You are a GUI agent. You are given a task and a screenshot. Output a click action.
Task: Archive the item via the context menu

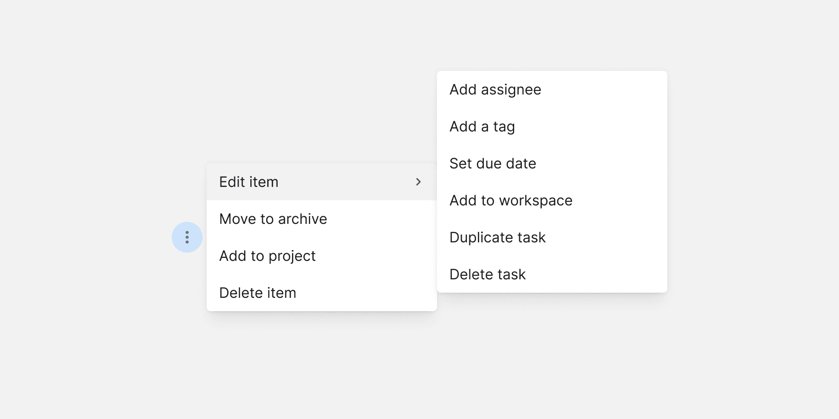click(273, 219)
